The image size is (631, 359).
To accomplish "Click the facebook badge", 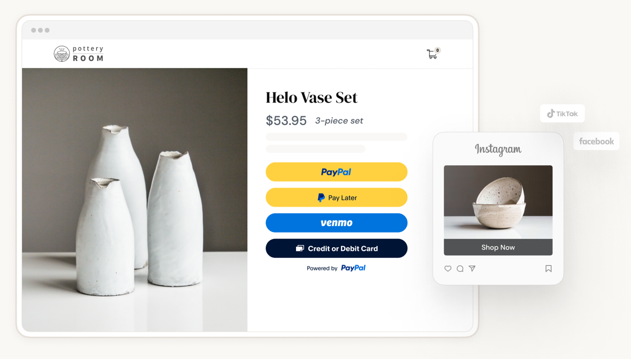I will (597, 142).
